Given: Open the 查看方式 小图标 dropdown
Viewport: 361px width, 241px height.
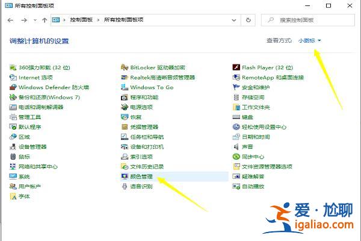Looking at the screenshot, I should click(309, 41).
